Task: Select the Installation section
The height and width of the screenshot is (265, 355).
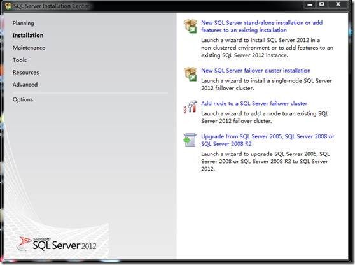Action: point(28,36)
